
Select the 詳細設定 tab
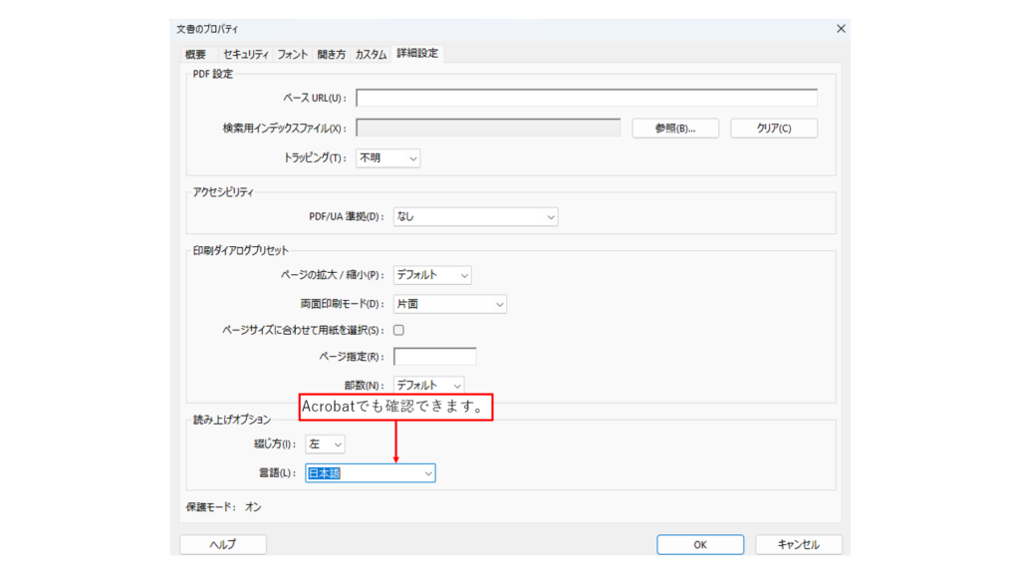point(417,53)
